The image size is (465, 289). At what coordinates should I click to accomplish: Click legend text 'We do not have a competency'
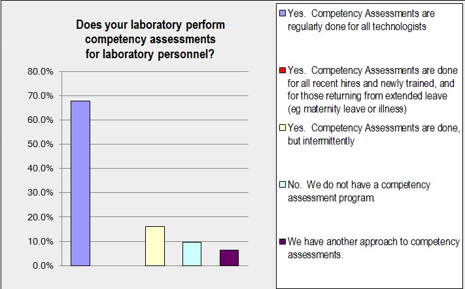click(368, 184)
